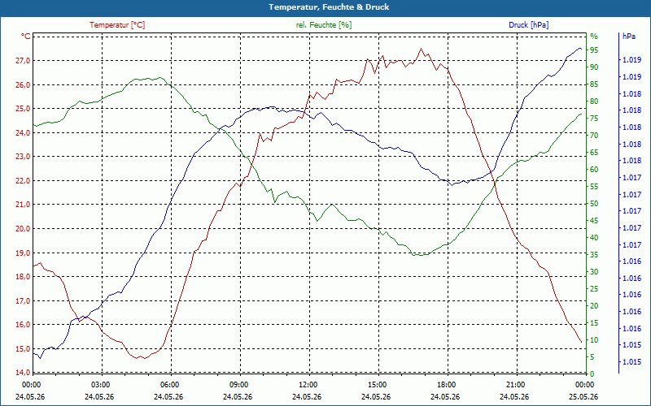Click the '14,0' temperature axis value
The width and height of the screenshot is (651, 406).
point(24,373)
